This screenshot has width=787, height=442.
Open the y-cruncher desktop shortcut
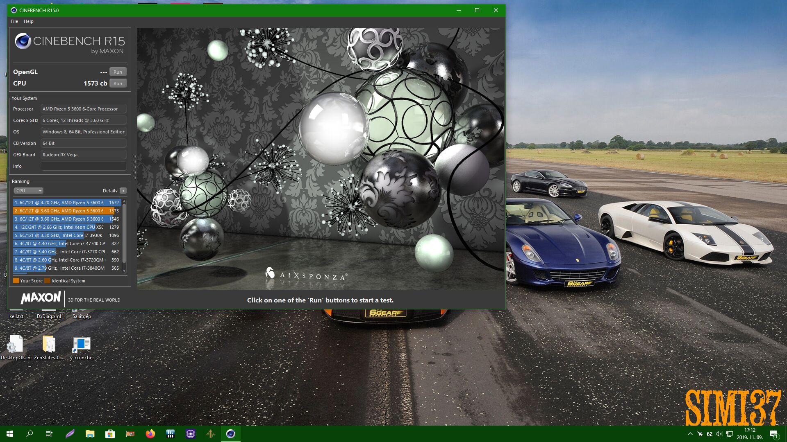[82, 345]
